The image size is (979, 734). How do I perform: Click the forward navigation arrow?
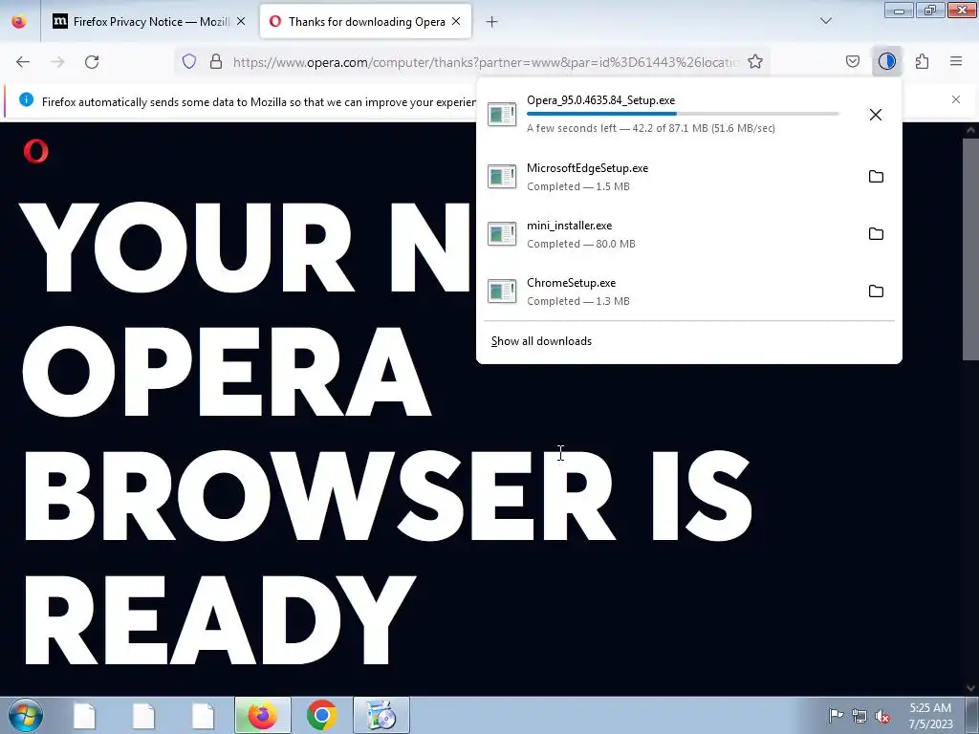57,62
